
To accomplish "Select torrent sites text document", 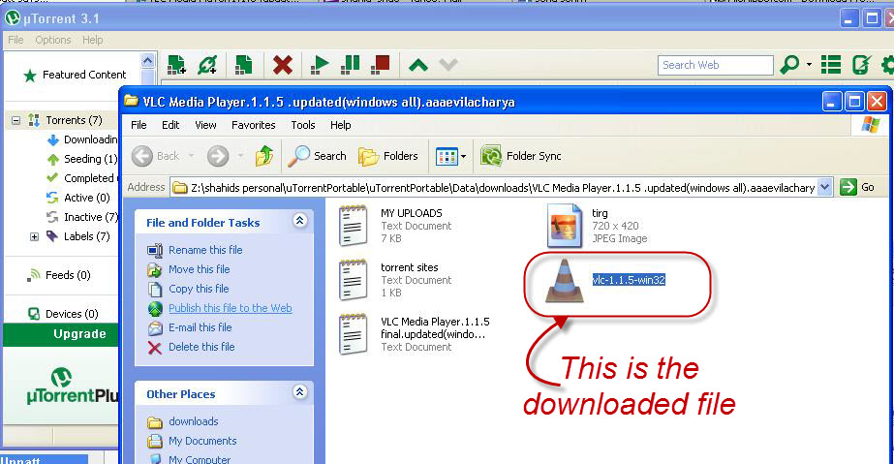I will pyautogui.click(x=394, y=280).
